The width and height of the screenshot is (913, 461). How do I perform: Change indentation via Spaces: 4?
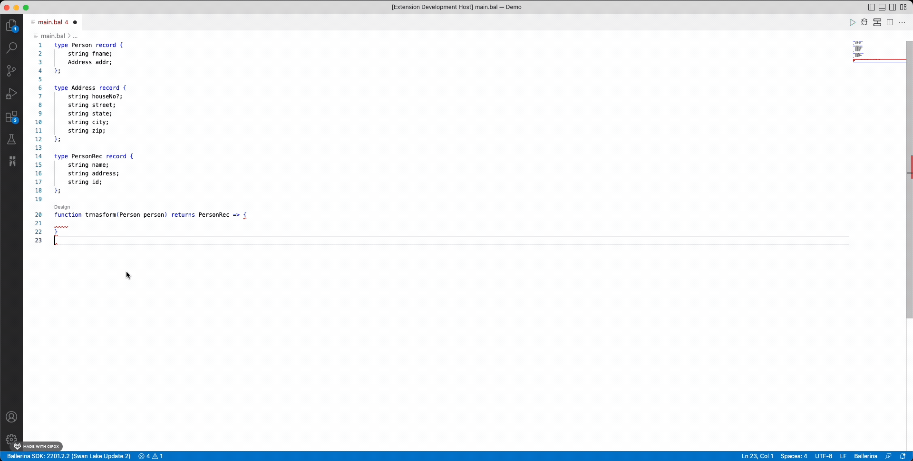(x=794, y=456)
